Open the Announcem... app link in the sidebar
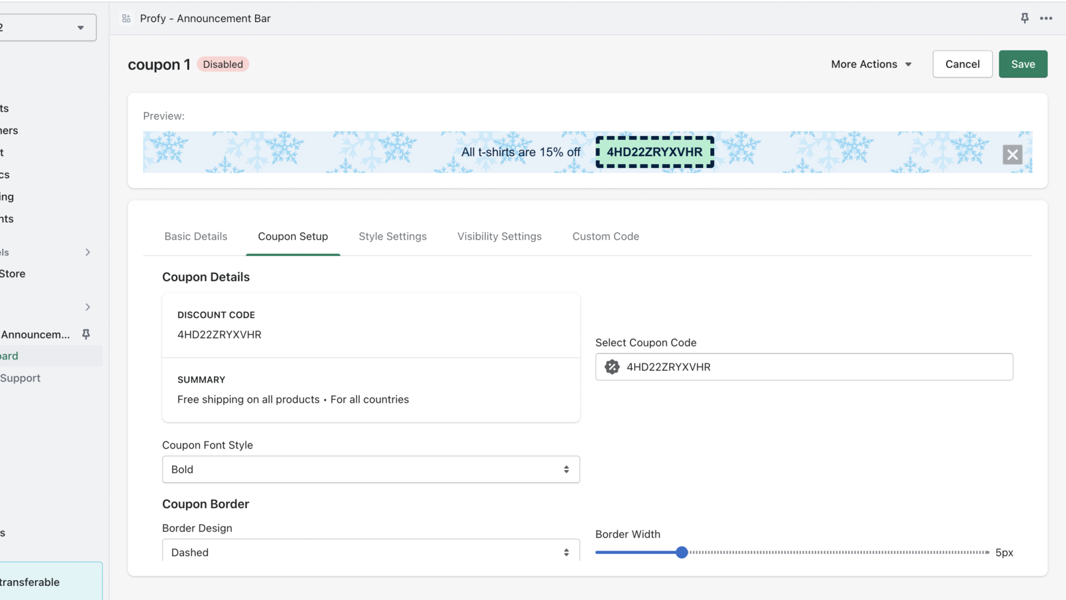The image size is (1066, 600). point(35,334)
